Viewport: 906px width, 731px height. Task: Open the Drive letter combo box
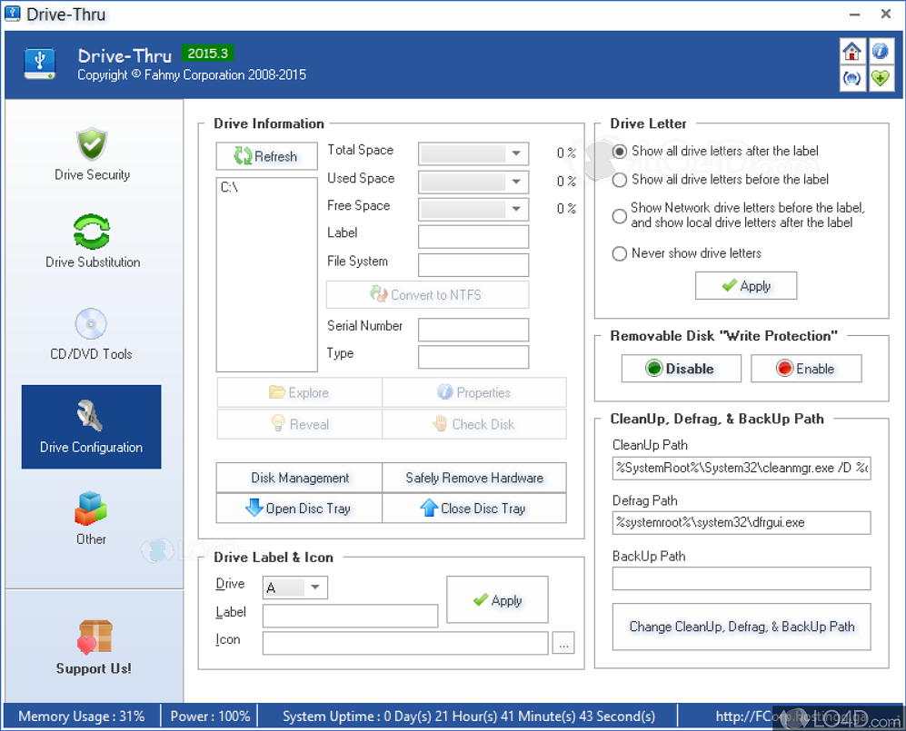pyautogui.click(x=315, y=588)
